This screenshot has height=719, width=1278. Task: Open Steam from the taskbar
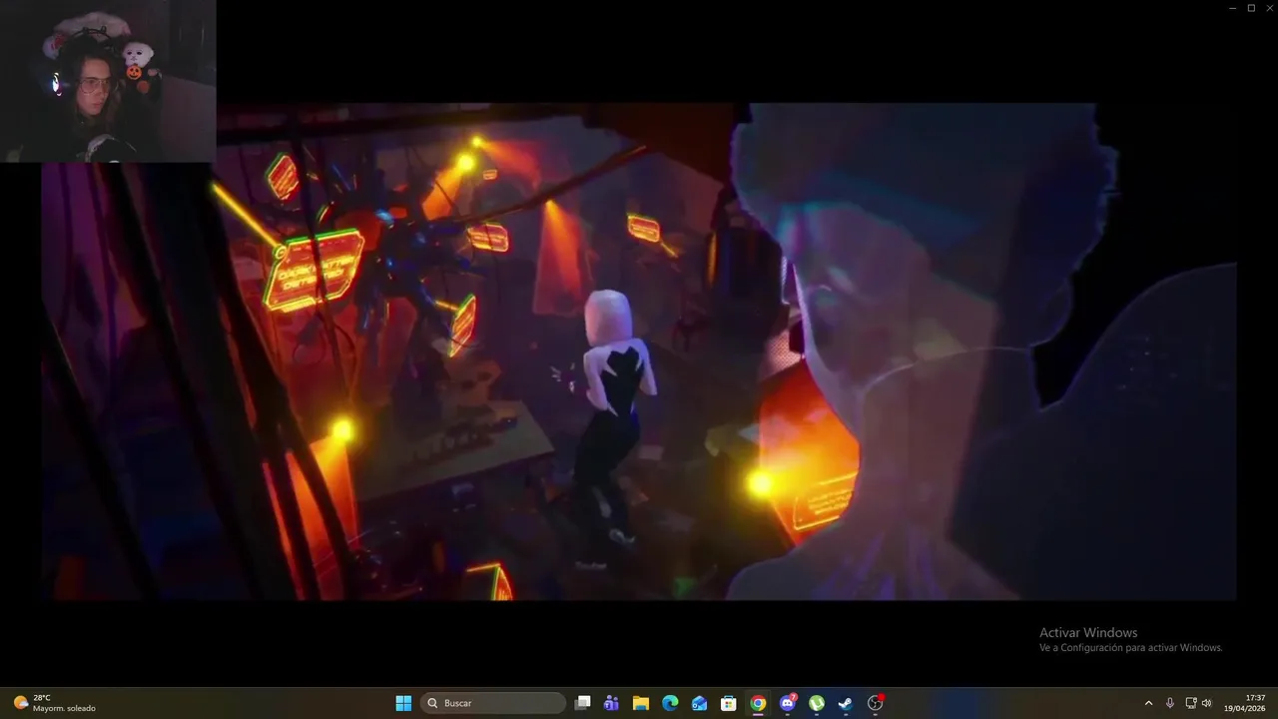pyautogui.click(x=846, y=703)
